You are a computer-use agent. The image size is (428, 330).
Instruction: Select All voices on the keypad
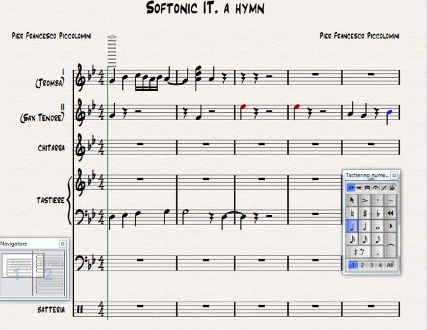pyautogui.click(x=390, y=265)
